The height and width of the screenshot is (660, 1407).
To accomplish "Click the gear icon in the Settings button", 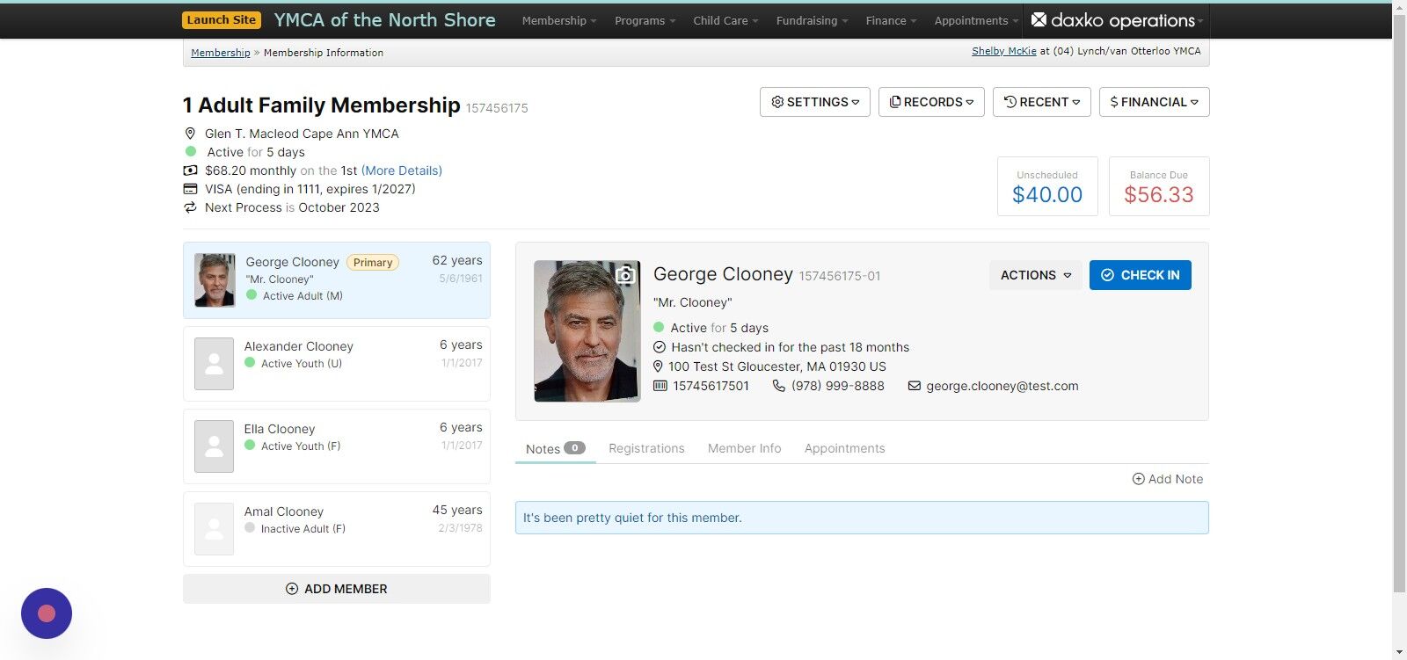I will tap(777, 102).
